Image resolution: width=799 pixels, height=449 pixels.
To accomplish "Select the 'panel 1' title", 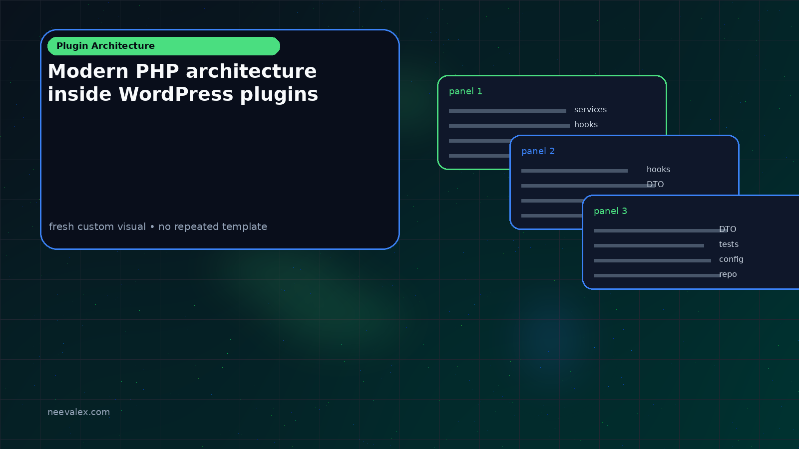I will (x=465, y=91).
